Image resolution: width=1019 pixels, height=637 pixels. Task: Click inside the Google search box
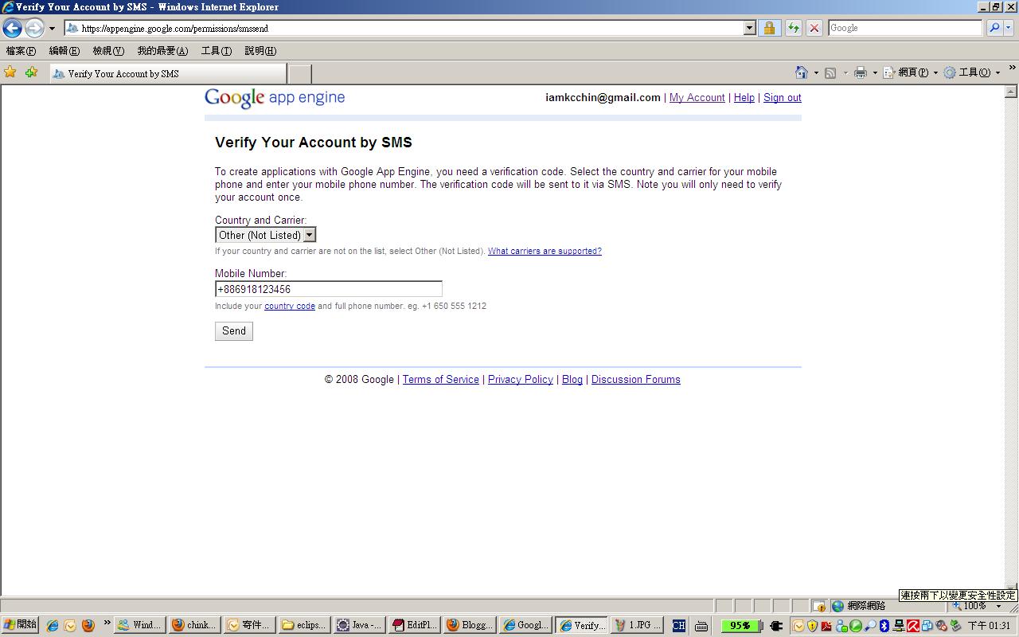[905, 28]
